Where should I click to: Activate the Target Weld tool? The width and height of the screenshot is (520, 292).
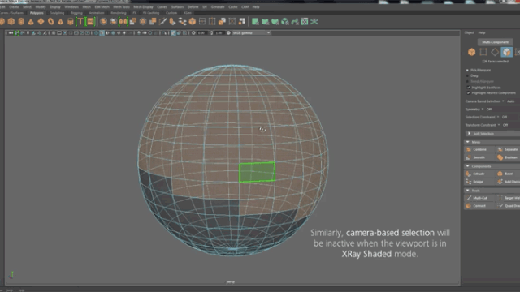509,198
